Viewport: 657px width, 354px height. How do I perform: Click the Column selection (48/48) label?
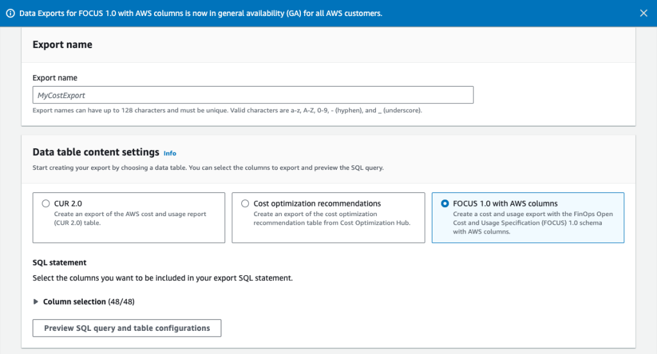(x=89, y=301)
